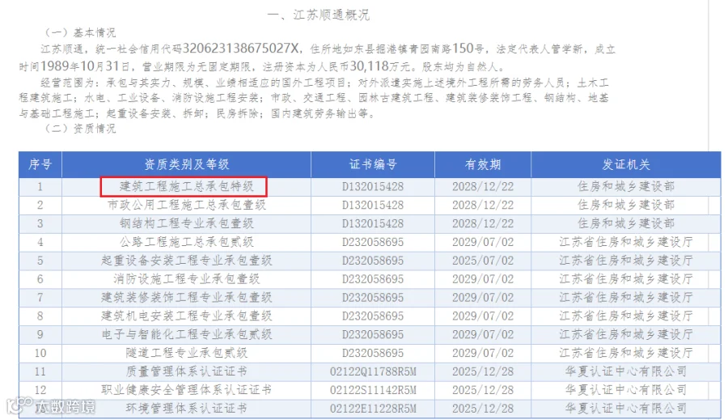728x420 pixels.
Task: Select the cell 钢结构工程专业承包壹级
Action: (x=186, y=223)
